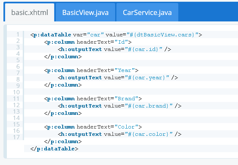Click the closing p:dataTable tag

tap(54, 149)
